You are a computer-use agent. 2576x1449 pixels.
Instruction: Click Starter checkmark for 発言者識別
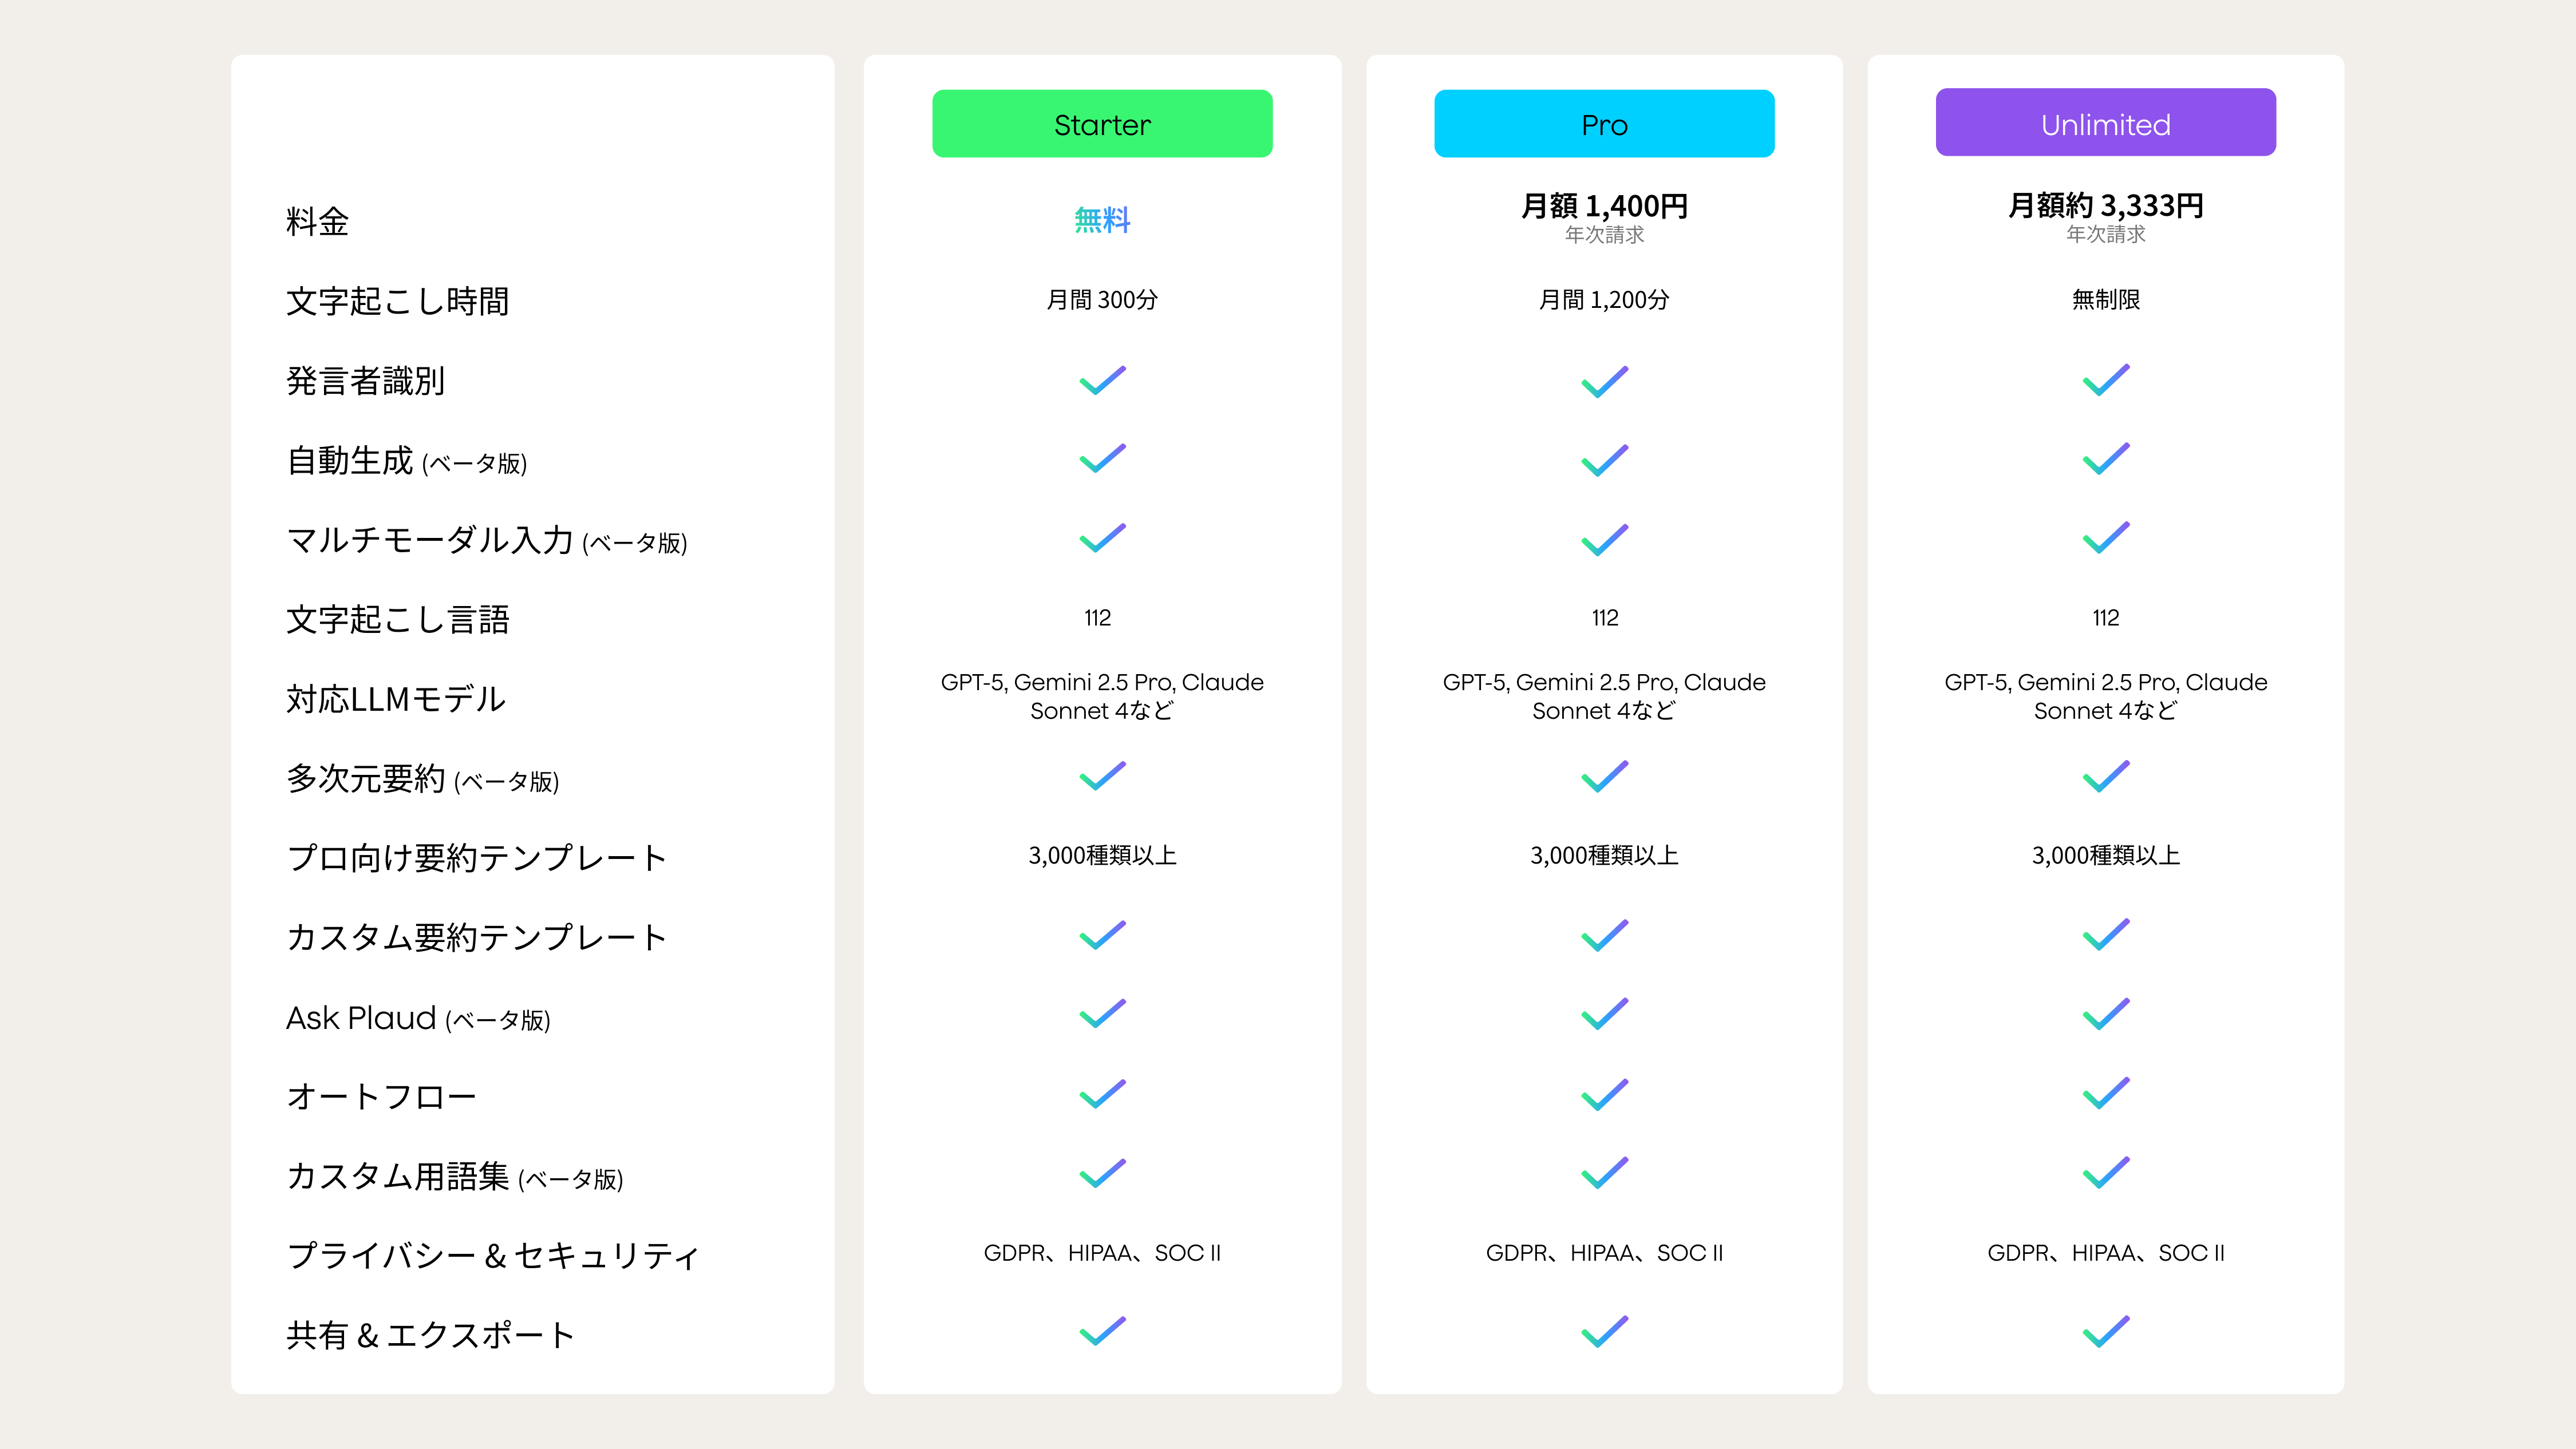1102,381
